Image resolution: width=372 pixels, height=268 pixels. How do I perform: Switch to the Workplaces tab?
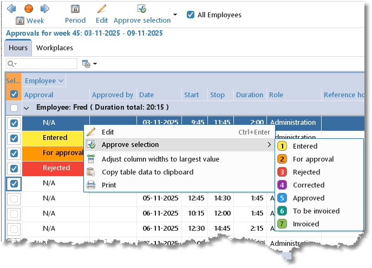pos(55,48)
